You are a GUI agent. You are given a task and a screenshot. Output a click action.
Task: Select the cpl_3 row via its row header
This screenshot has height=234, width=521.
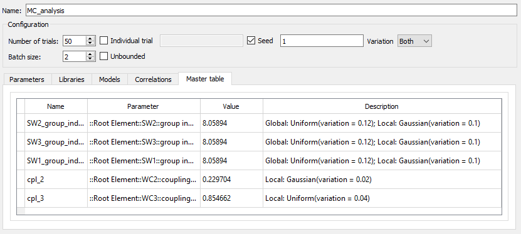tap(21, 198)
